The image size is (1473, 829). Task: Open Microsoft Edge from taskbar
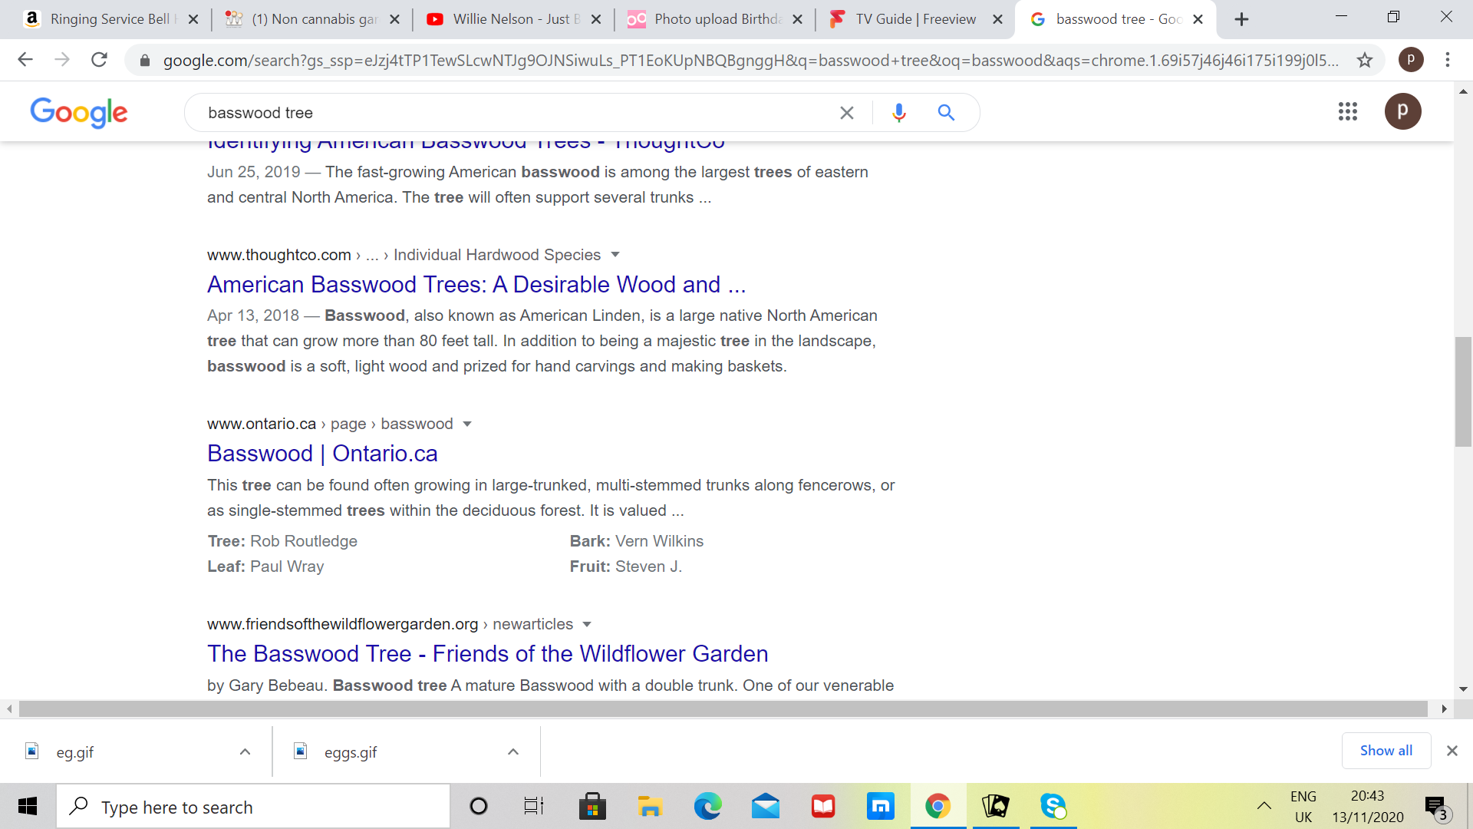[707, 806]
